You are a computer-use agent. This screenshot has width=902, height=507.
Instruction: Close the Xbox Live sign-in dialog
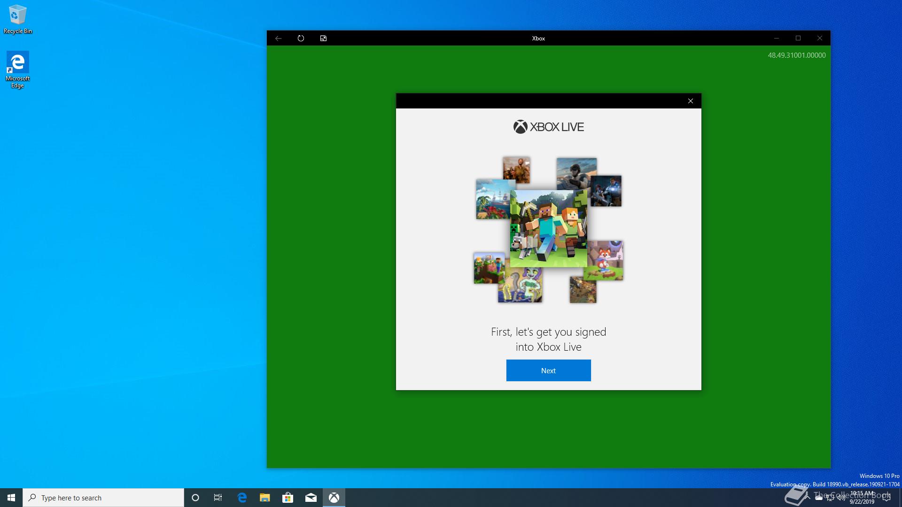(691, 101)
